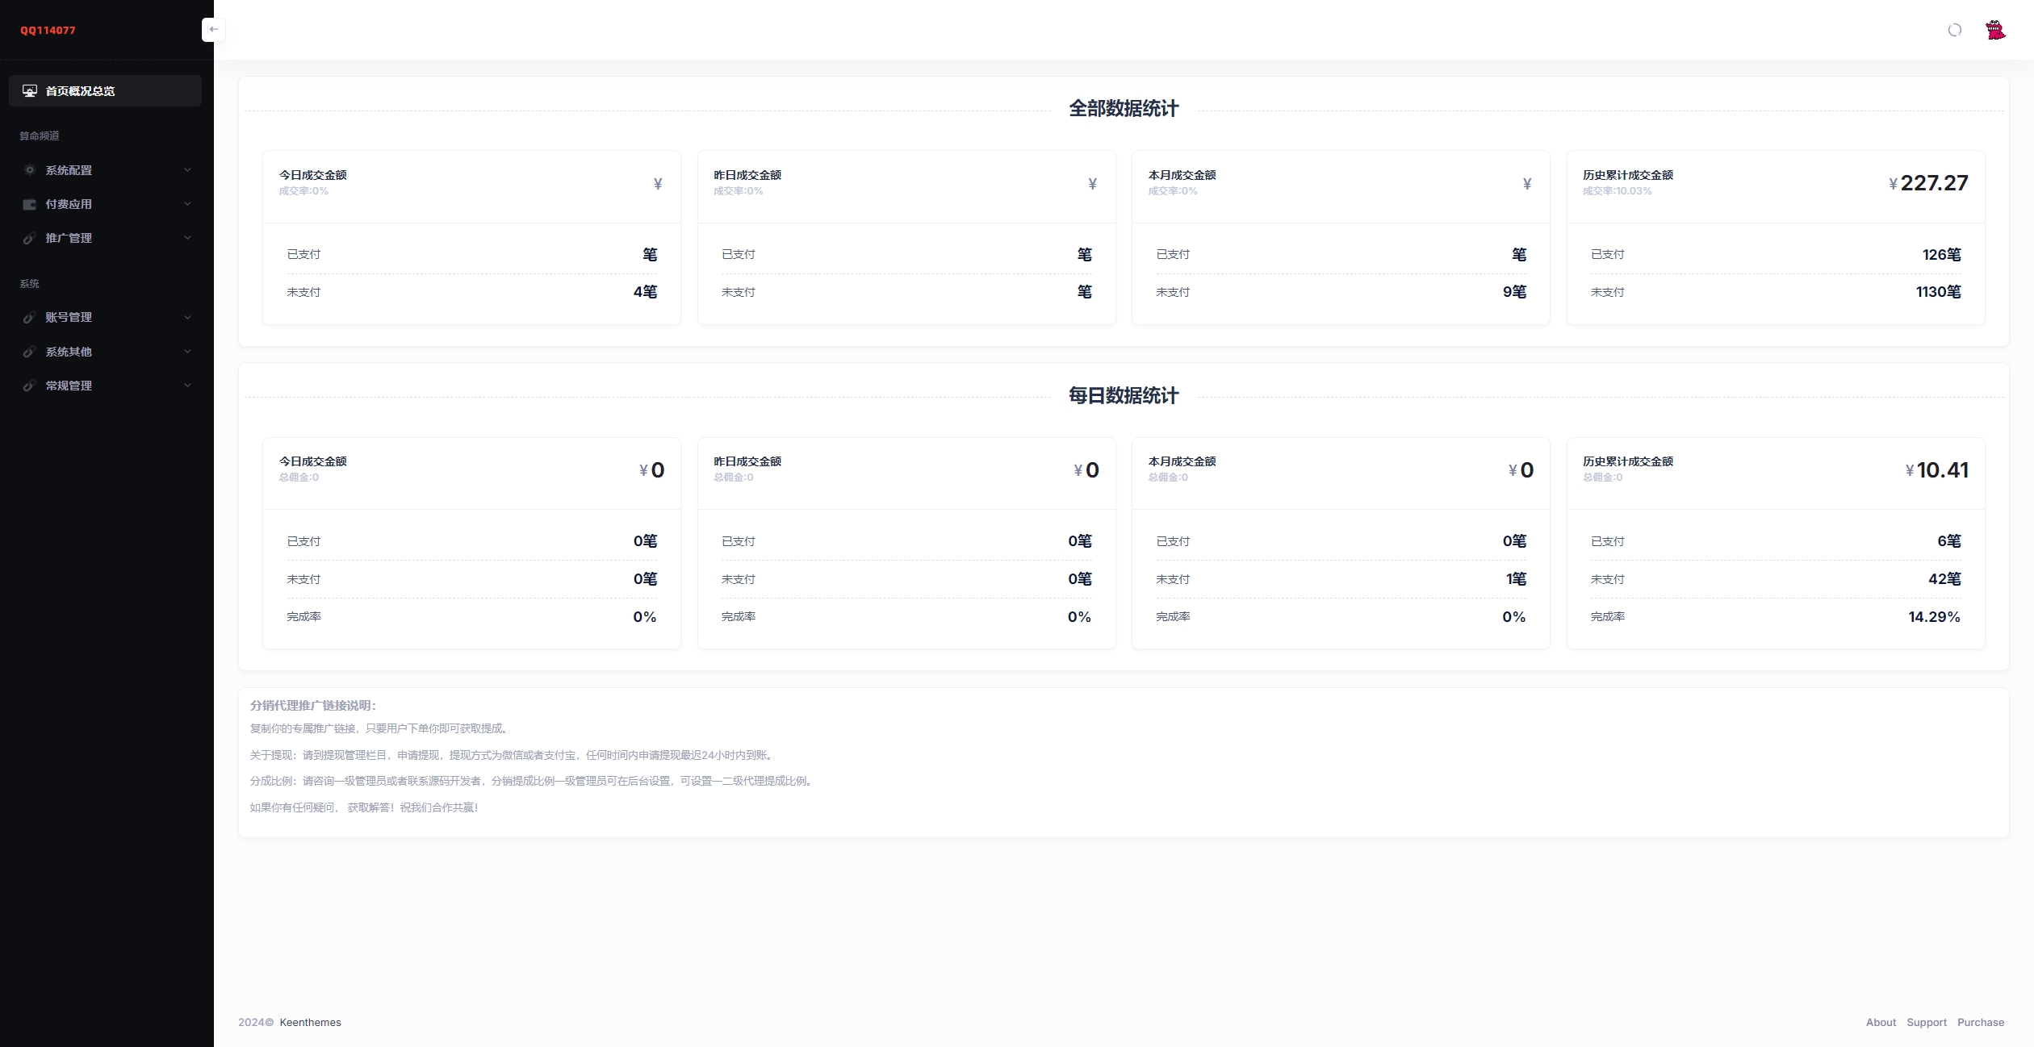Select the 首页概况总览 menu item
Screen dimensions: 2034x1047
coord(107,90)
